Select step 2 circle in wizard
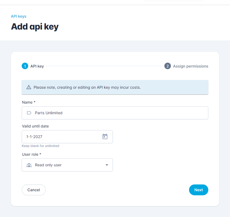This screenshot has height=217, width=230. point(168,66)
